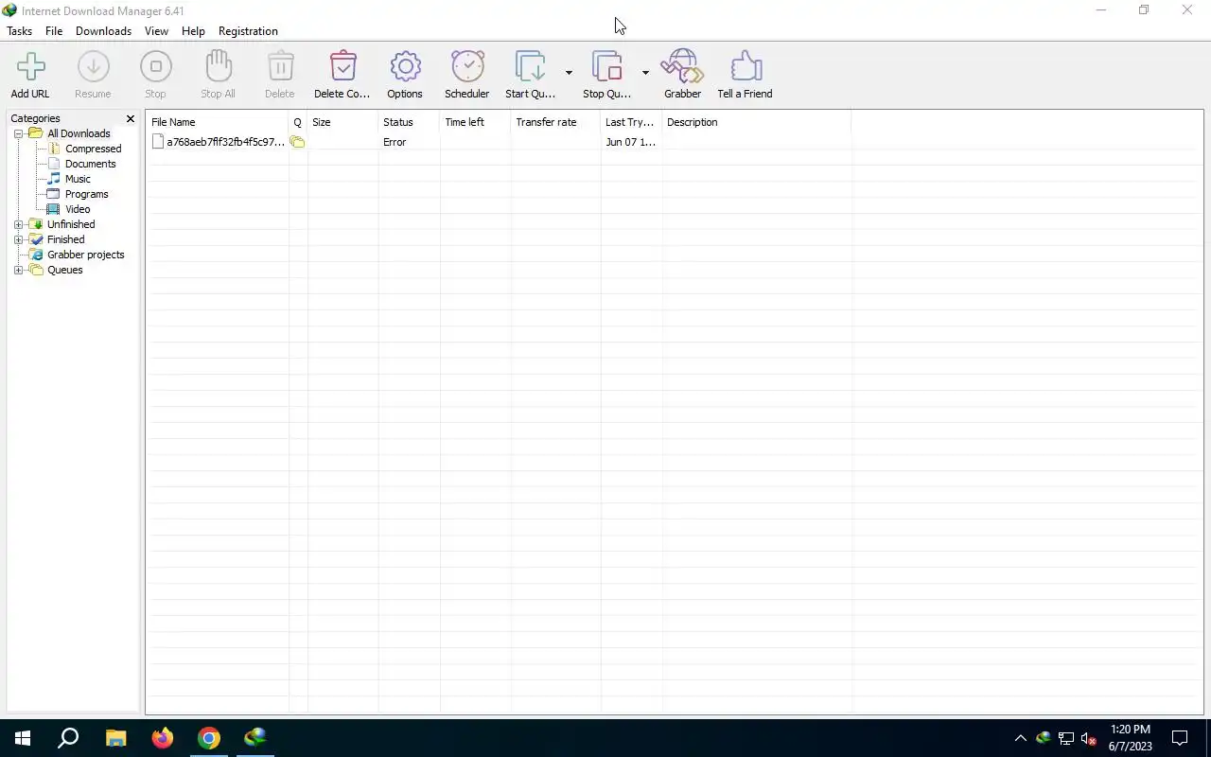Select the Compressed category
This screenshot has width=1211, height=757.
pyautogui.click(x=93, y=149)
